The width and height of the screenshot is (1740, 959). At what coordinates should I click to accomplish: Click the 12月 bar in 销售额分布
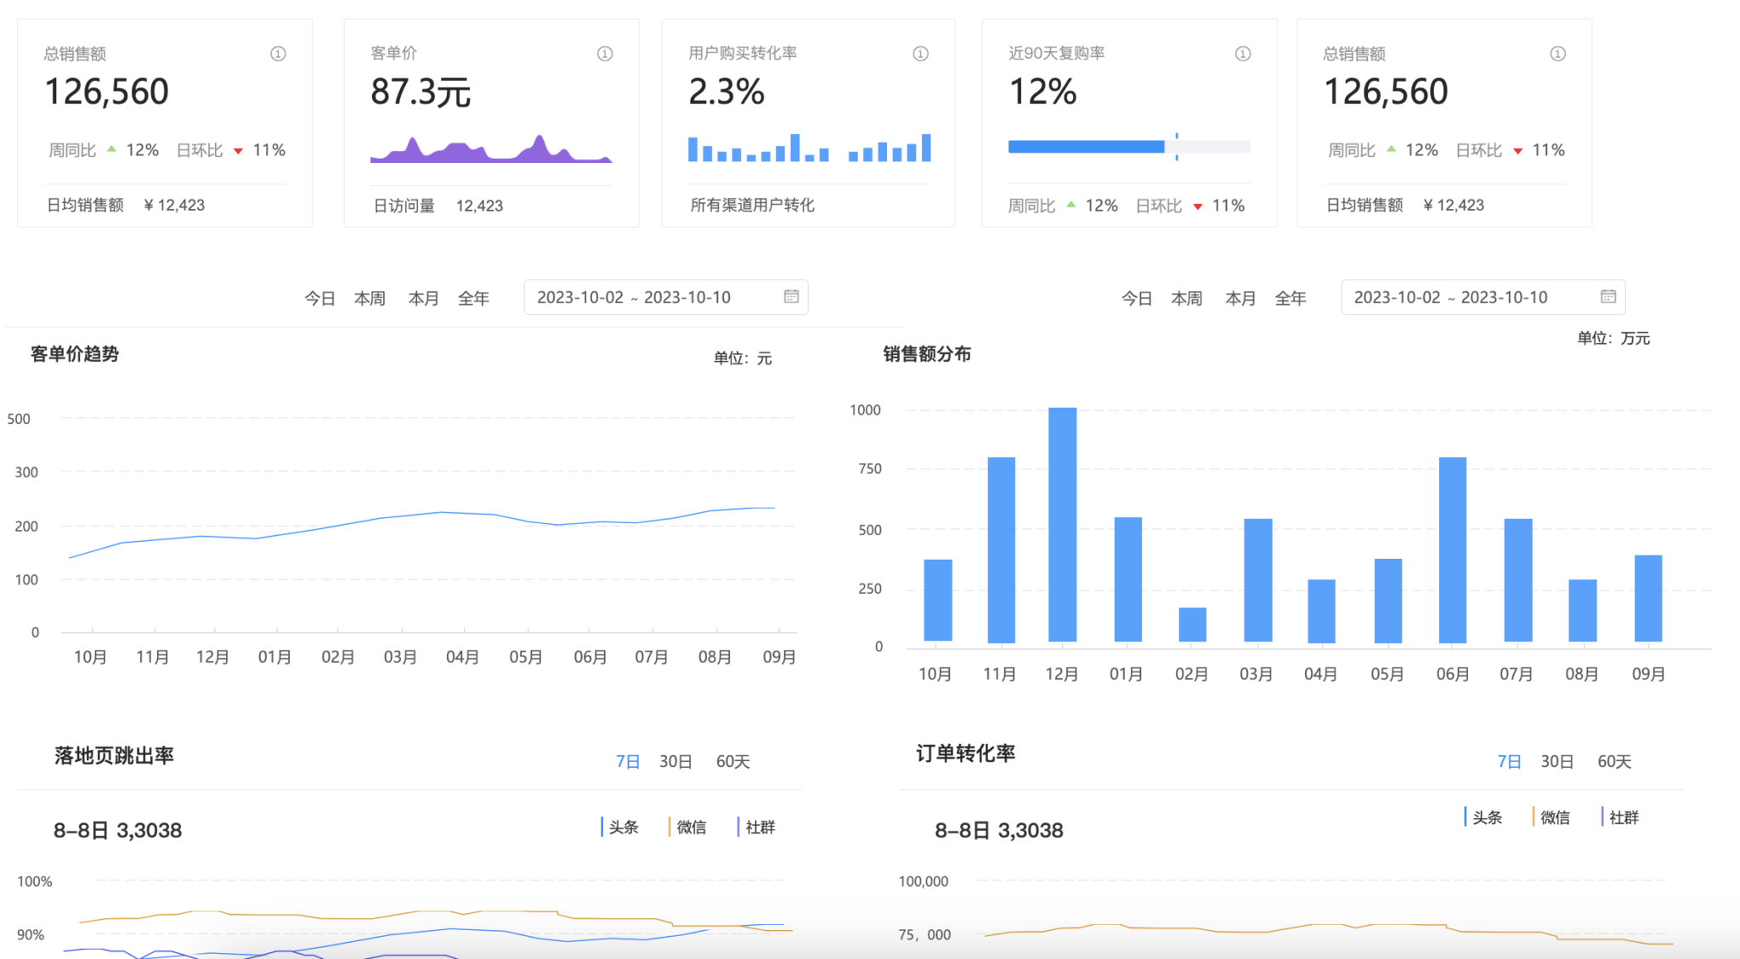(1062, 525)
